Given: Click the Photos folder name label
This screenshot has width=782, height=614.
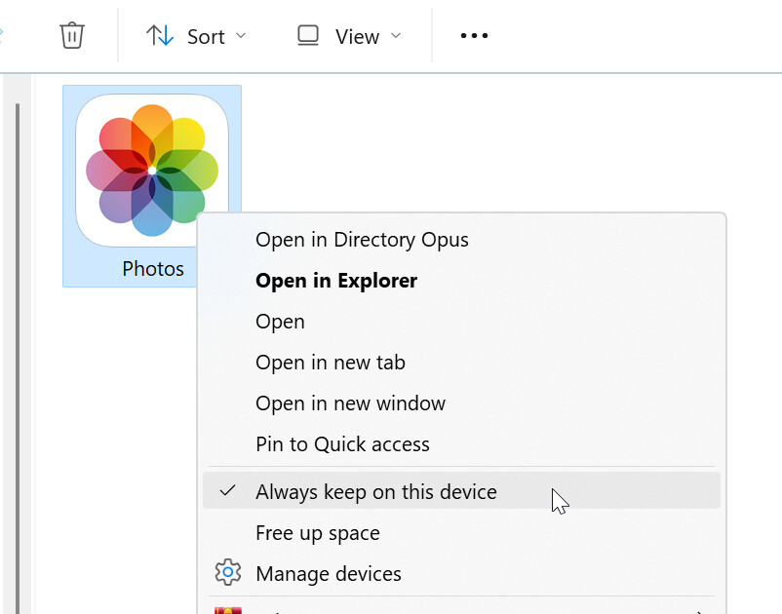Looking at the screenshot, I should coord(153,269).
